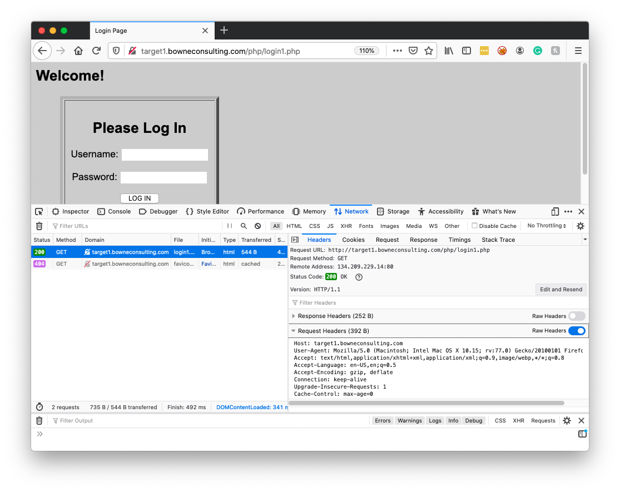Toggle console multi-line editor mode icon
The height and width of the screenshot is (492, 620).
pos(582,434)
